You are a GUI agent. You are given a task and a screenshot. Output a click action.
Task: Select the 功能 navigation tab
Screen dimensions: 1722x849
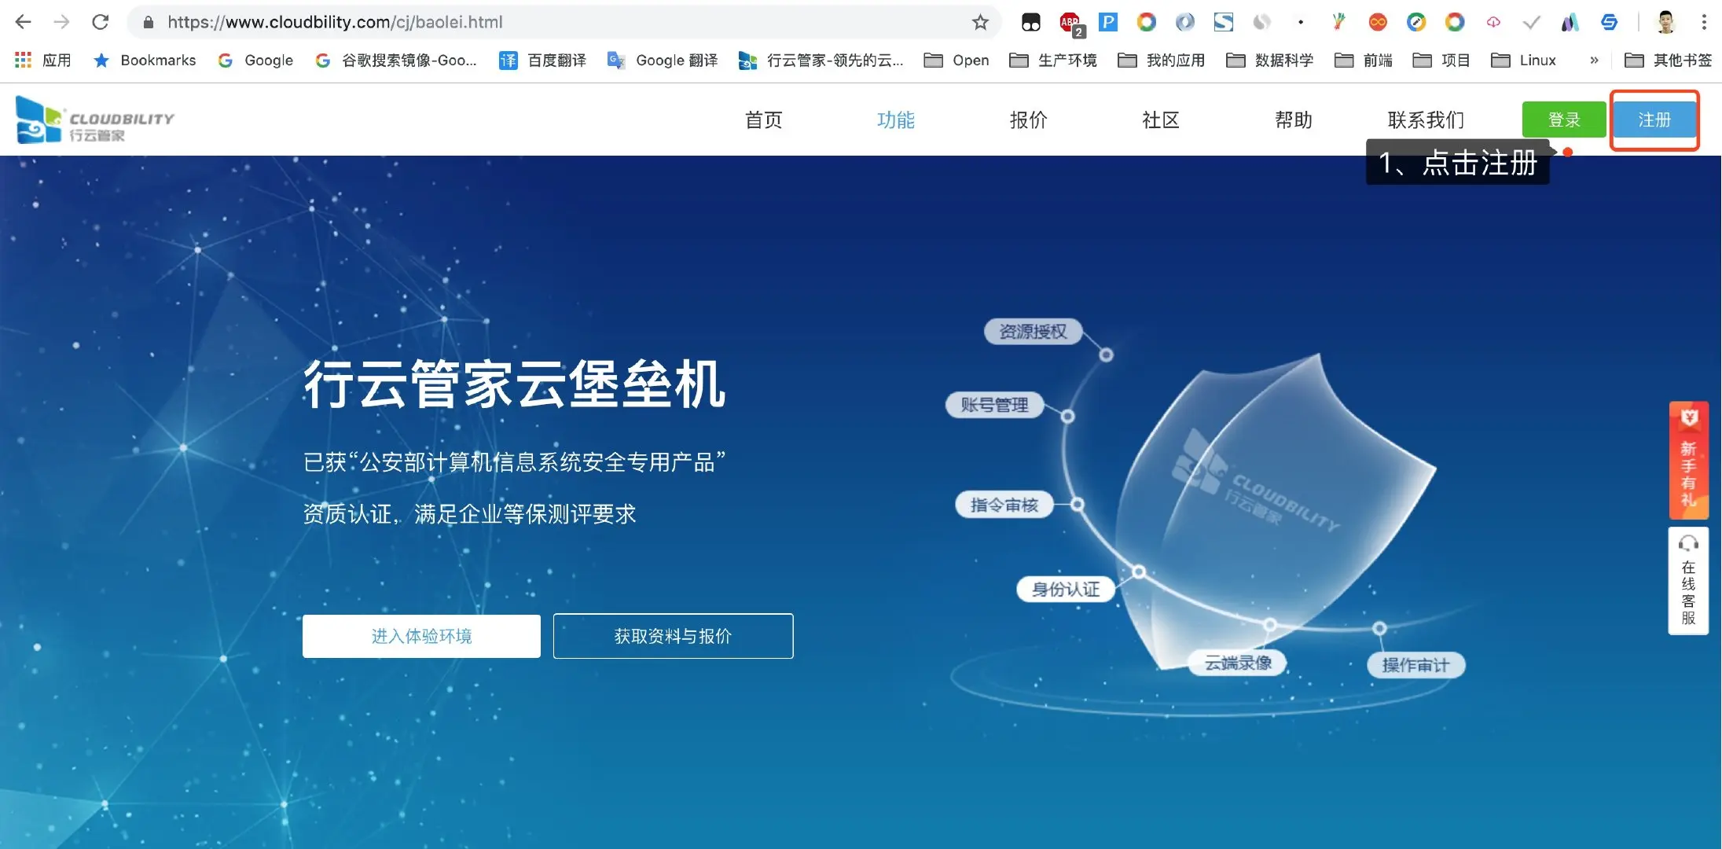coord(895,120)
